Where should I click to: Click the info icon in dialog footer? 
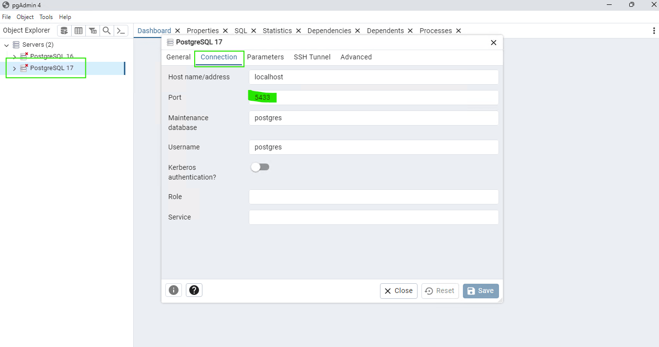(x=174, y=291)
